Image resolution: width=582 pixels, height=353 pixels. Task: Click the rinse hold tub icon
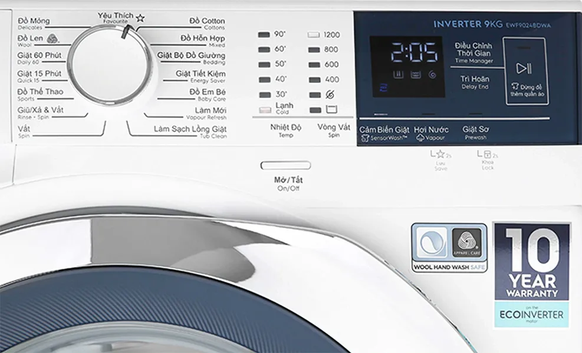pyautogui.click(x=331, y=109)
